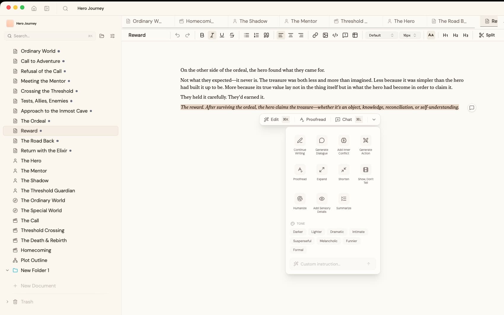Select Show, Don't Tell action
The image size is (504, 315).
click(366, 174)
